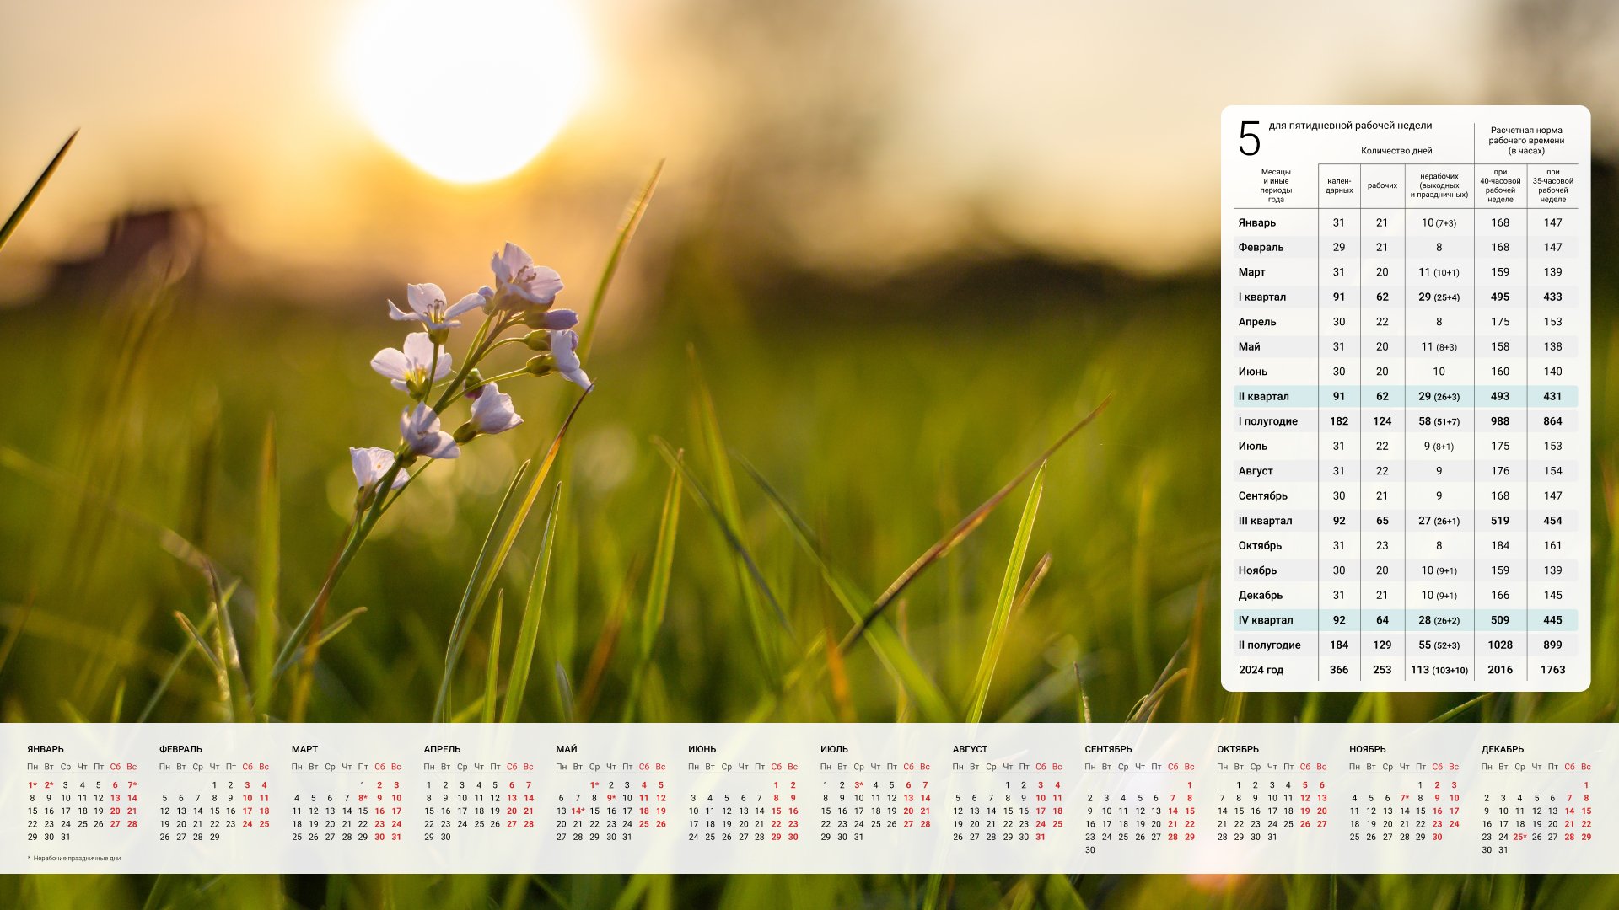Viewport: 1619px width, 910px height.
Task: Select the СЕНТЯБРЬ month heading
Action: tap(1108, 749)
